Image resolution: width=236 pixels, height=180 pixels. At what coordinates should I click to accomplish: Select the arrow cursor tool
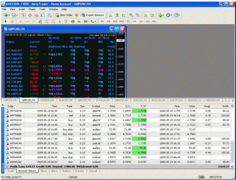click(x=6, y=22)
